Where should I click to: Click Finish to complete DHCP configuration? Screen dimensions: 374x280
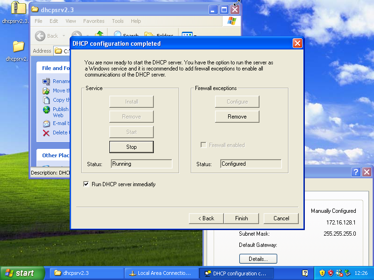tap(242, 218)
